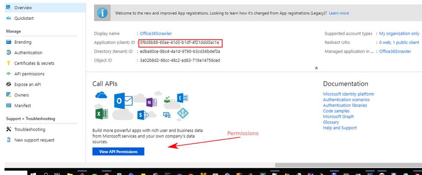This screenshot has height=175, width=422.
Task: Click the API permissions icon in sidebar
Action: click(8, 74)
